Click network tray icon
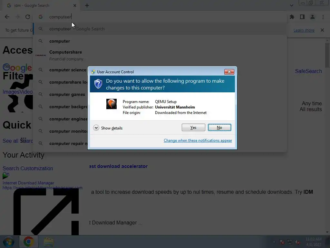Screen dimensions: 330x248 coord(290,242)
